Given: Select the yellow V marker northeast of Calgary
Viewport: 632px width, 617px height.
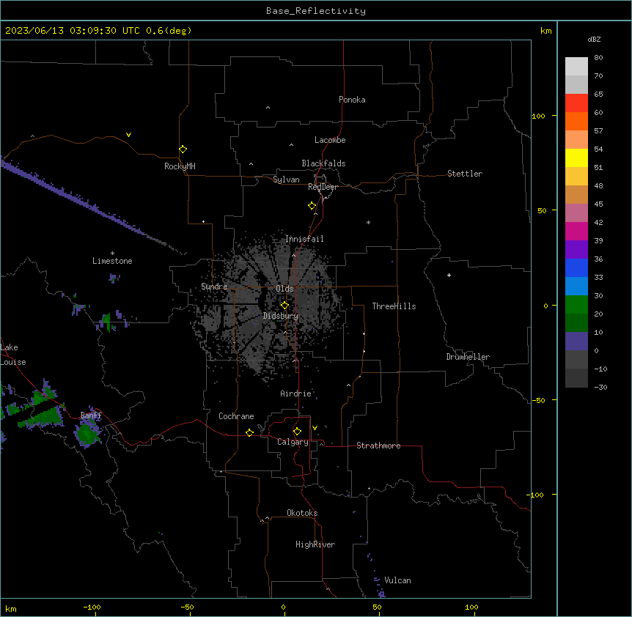Looking at the screenshot, I should (315, 428).
